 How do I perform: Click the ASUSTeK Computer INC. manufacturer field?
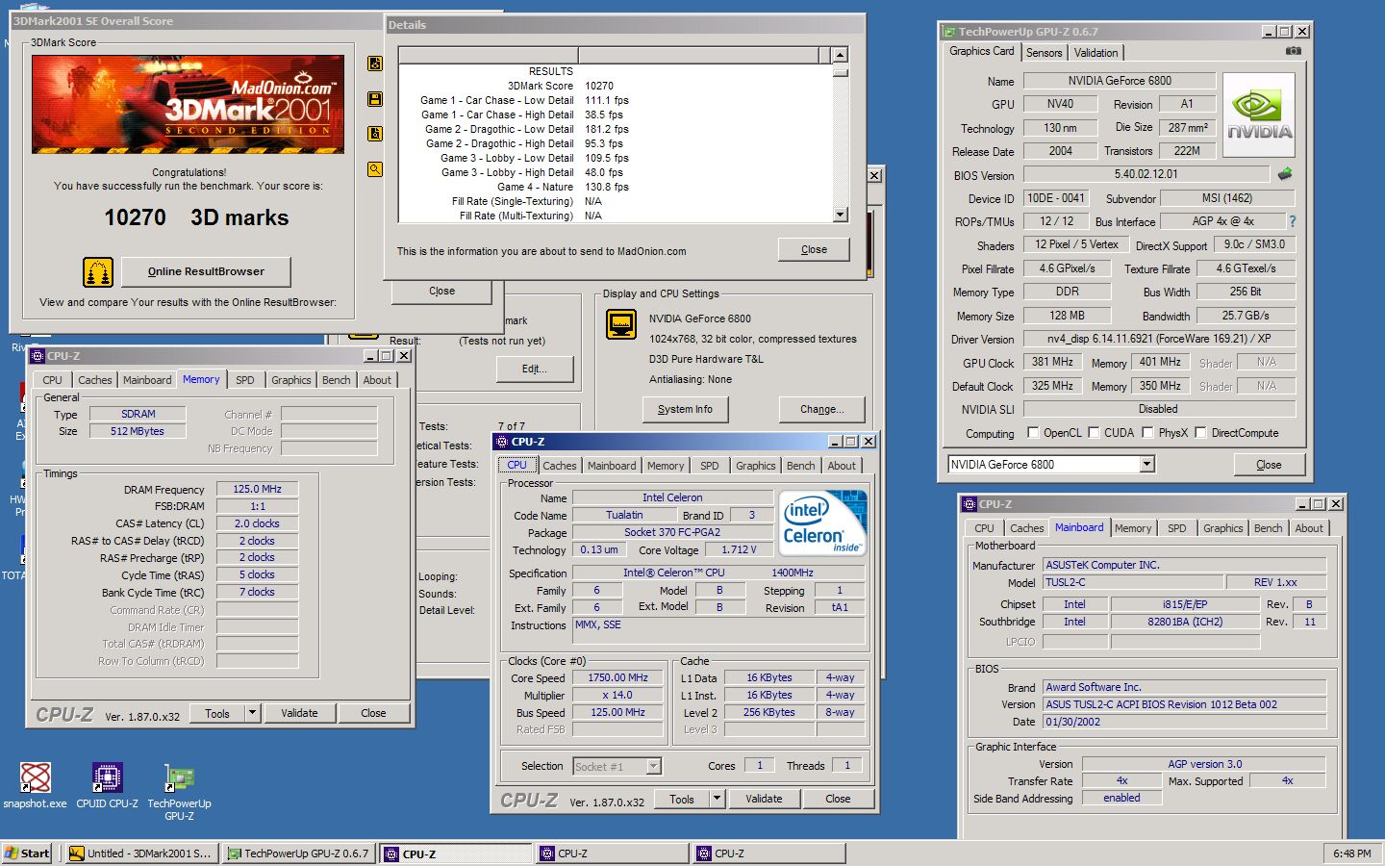(x=1185, y=565)
